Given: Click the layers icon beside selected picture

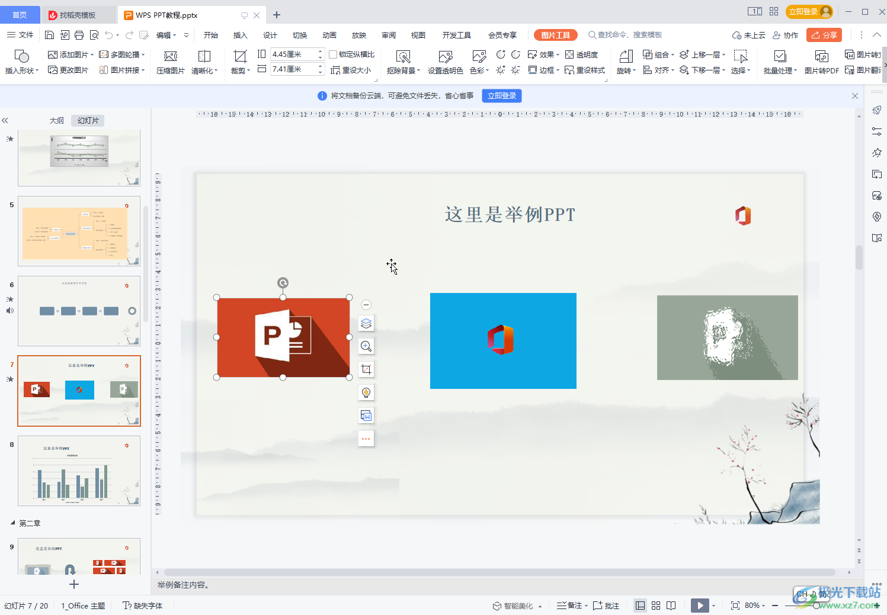Looking at the screenshot, I should [x=366, y=323].
